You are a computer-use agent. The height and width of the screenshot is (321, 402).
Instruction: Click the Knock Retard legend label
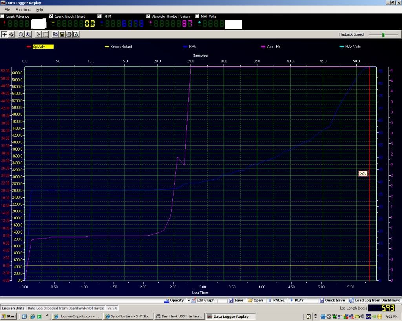click(121, 47)
